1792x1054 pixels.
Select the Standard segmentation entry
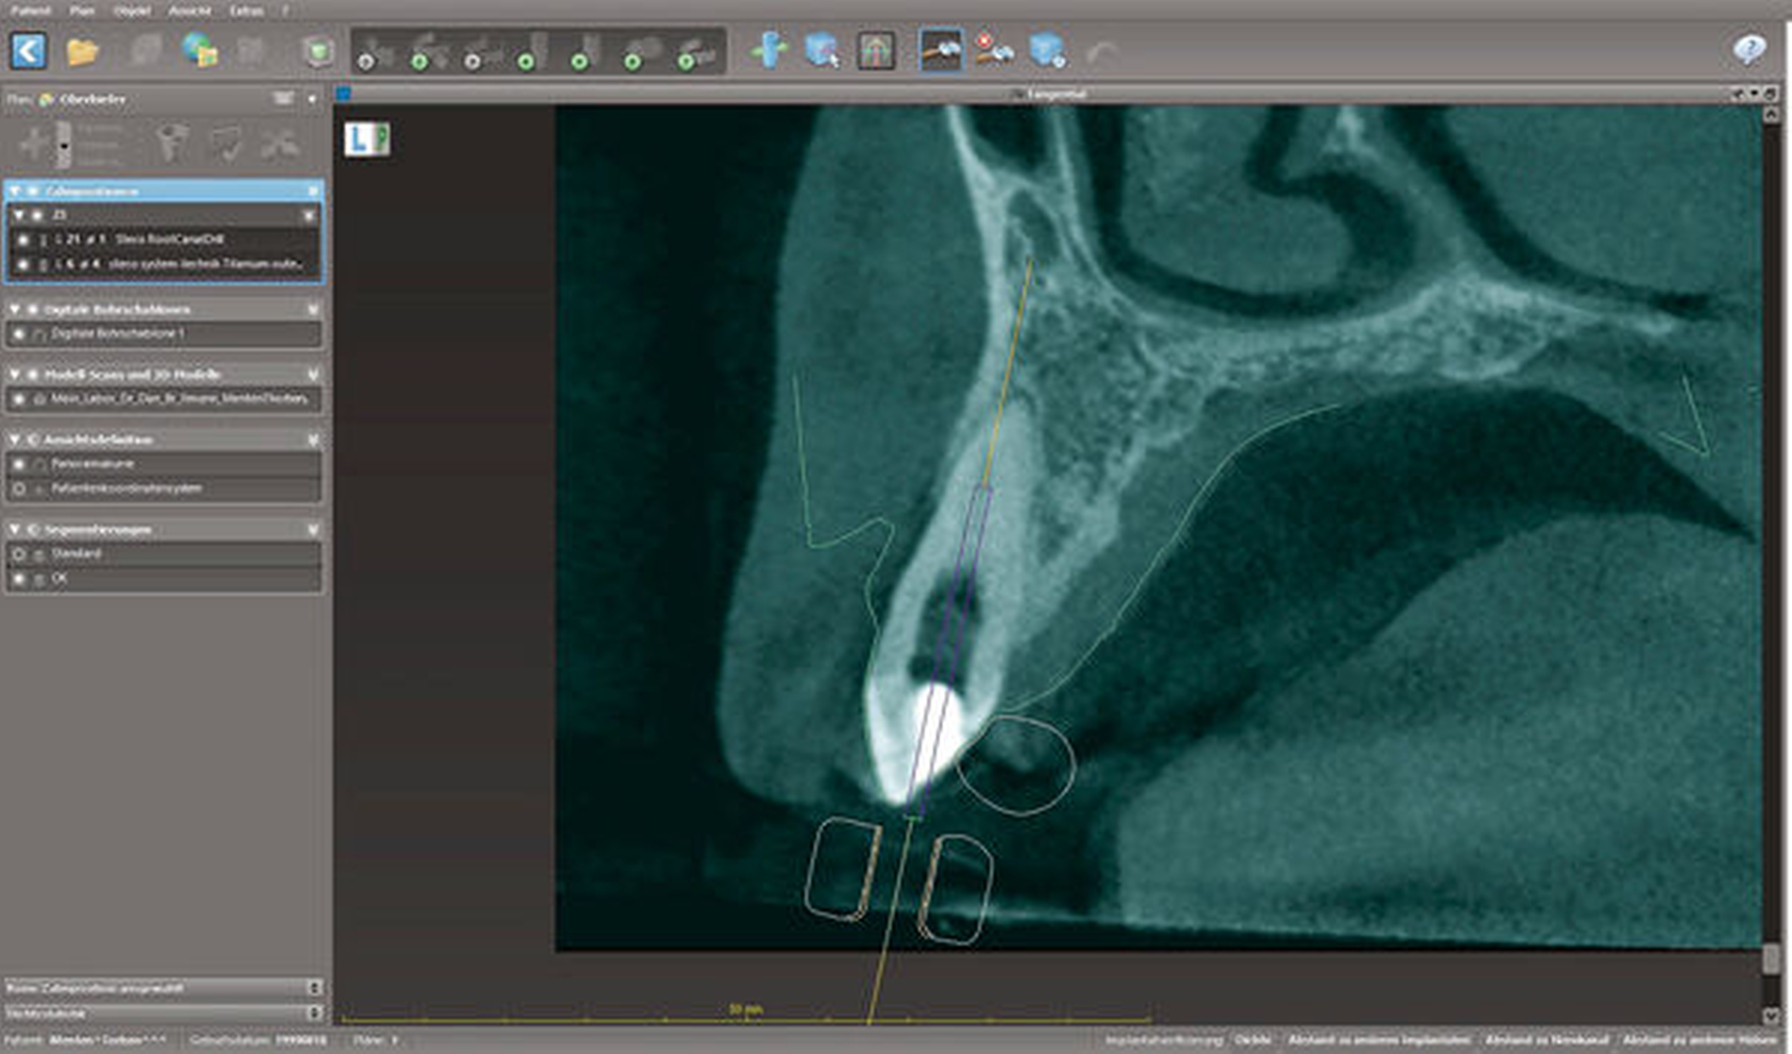76,553
